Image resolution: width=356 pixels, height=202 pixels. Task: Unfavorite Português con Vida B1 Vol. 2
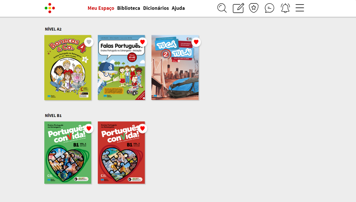[x=142, y=129]
